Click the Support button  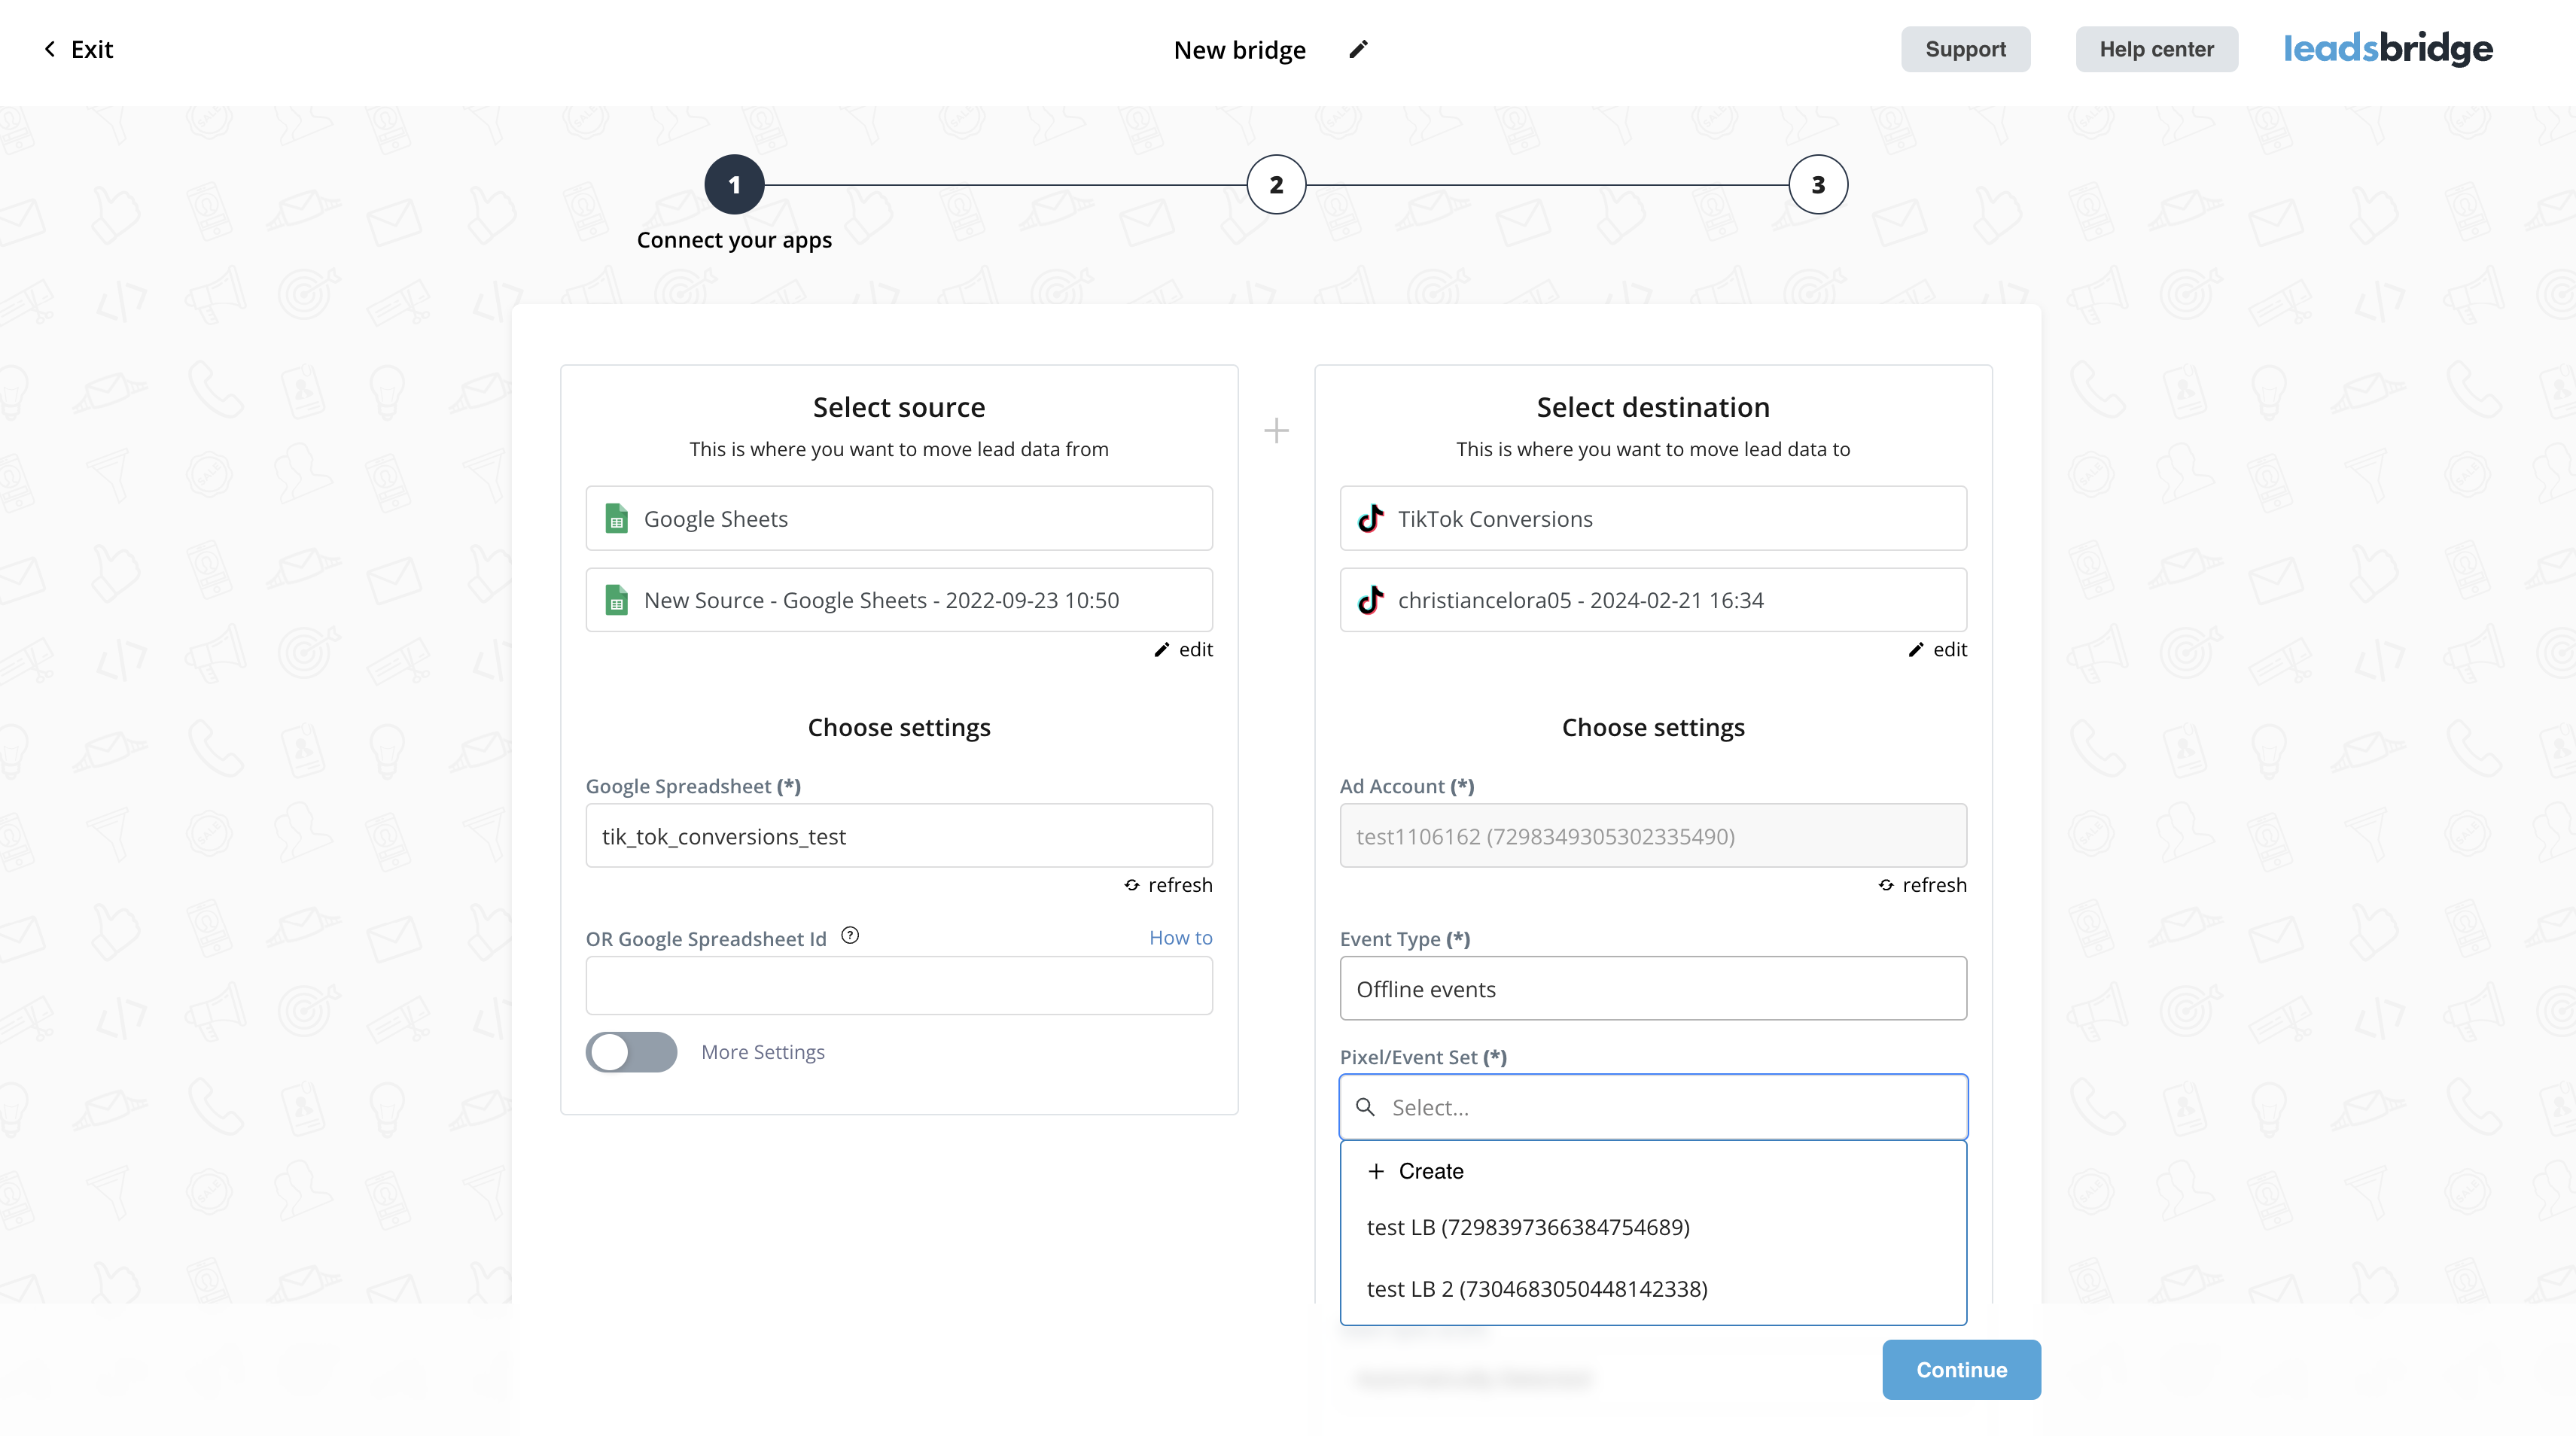(x=1965, y=49)
